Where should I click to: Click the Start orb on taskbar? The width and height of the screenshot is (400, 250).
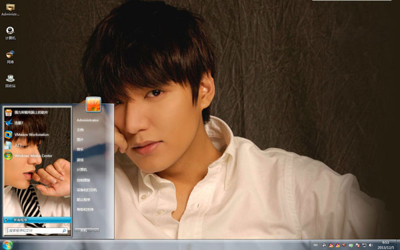click(7, 245)
